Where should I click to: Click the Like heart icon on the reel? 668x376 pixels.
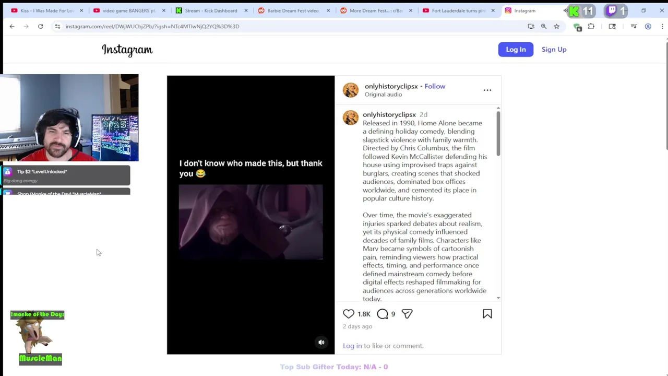pyautogui.click(x=349, y=314)
